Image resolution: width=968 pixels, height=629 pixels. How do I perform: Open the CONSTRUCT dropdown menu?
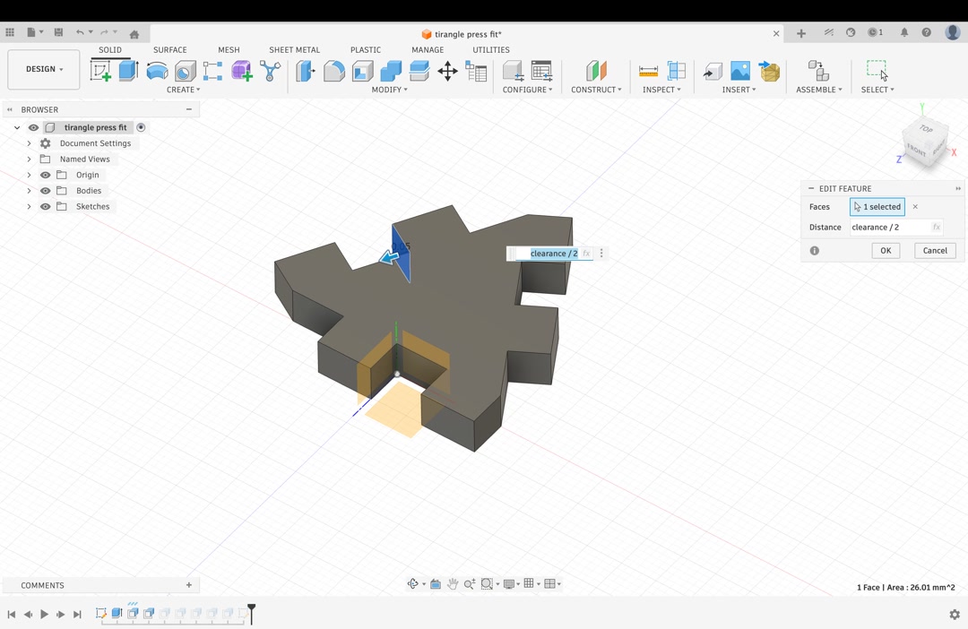click(596, 90)
